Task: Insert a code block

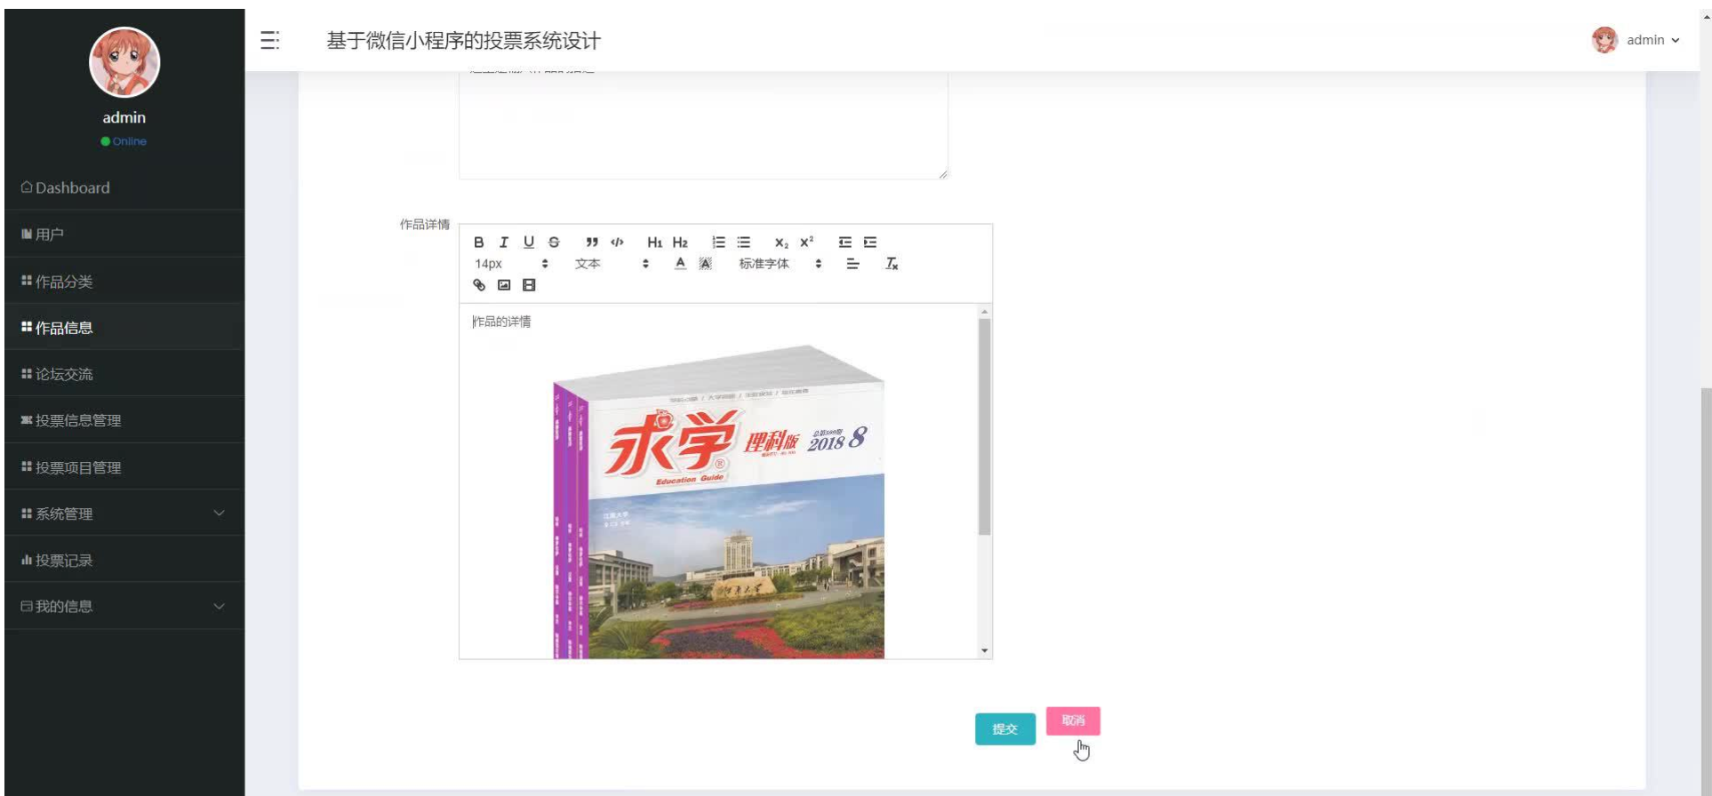Action: point(617,243)
